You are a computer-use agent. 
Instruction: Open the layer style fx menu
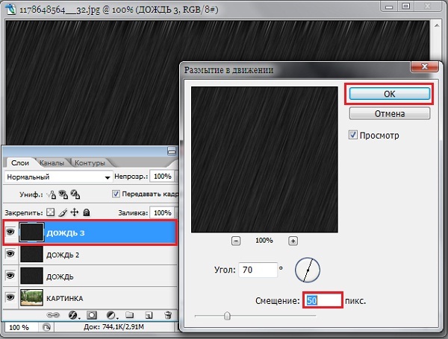(x=73, y=315)
